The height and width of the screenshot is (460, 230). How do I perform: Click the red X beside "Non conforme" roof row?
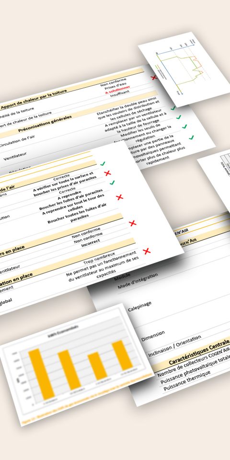[x=154, y=78]
